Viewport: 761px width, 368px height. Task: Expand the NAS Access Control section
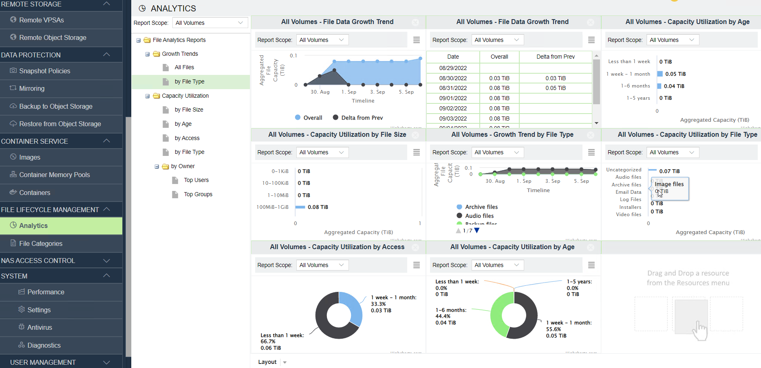coord(106,261)
